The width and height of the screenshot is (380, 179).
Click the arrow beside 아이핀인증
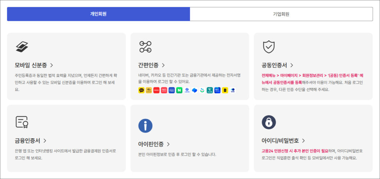(x=168, y=144)
